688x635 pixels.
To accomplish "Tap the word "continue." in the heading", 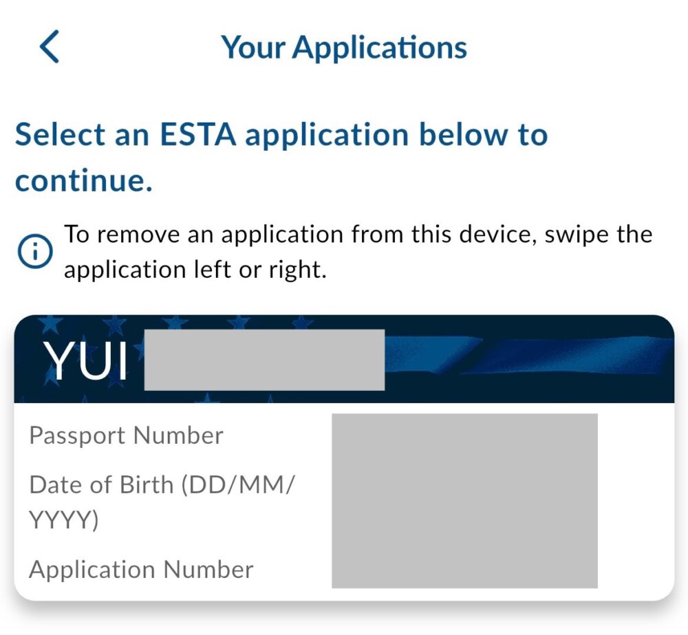I will 83,180.
